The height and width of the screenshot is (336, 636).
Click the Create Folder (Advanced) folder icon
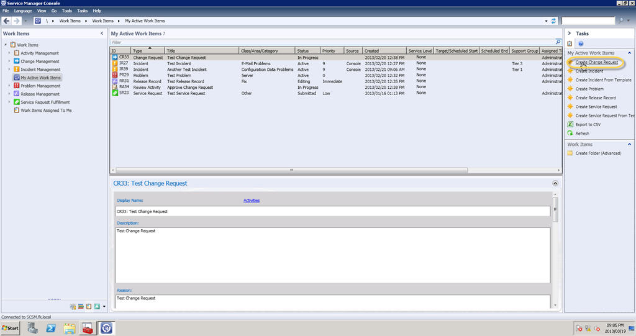[x=570, y=153]
